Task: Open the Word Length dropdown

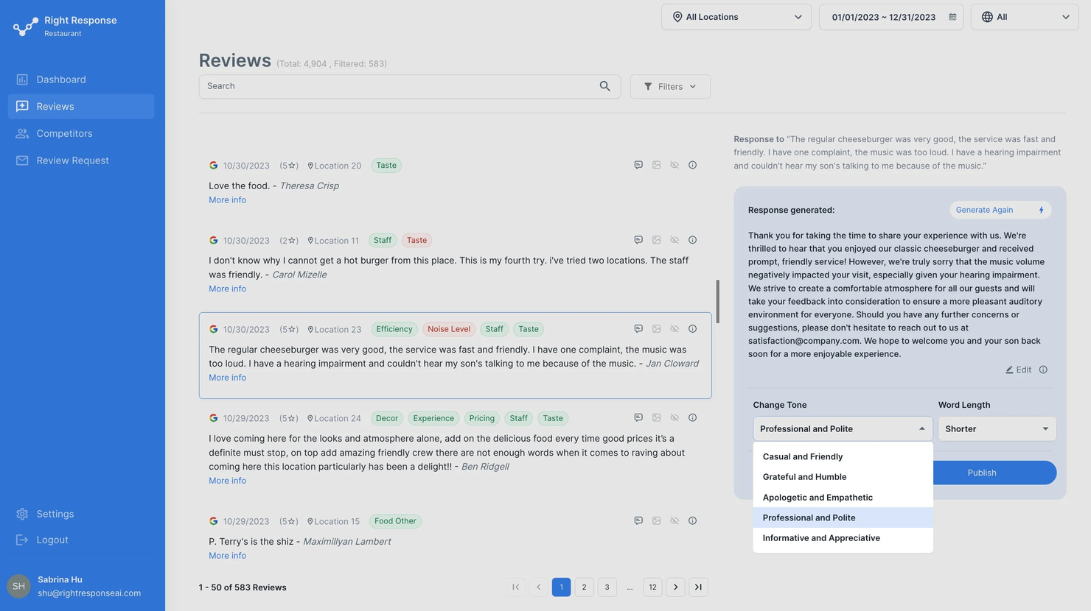Action: click(997, 428)
